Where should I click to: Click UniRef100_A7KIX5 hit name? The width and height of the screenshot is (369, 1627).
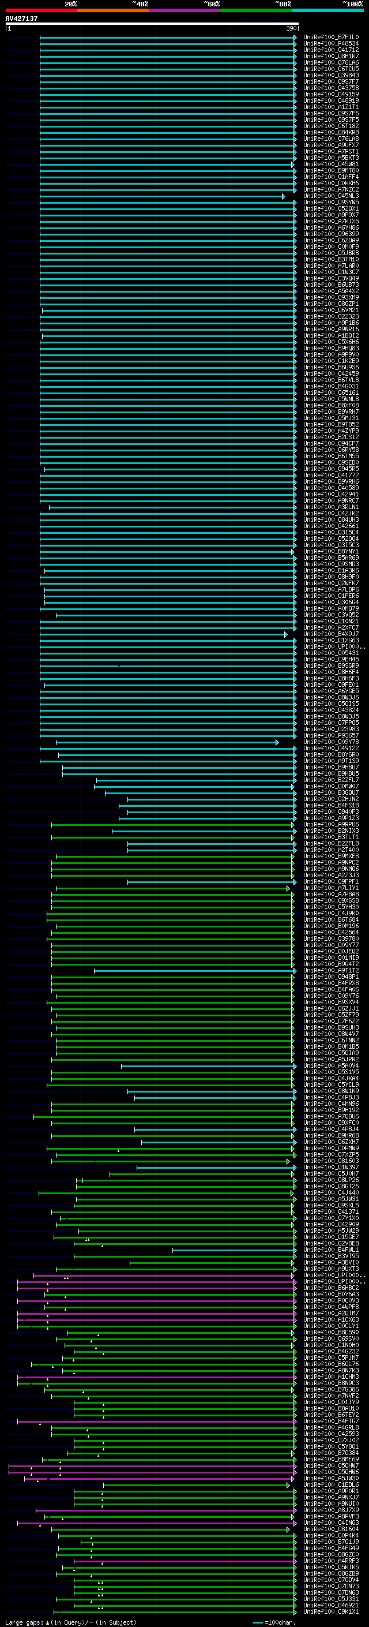pos(330,221)
